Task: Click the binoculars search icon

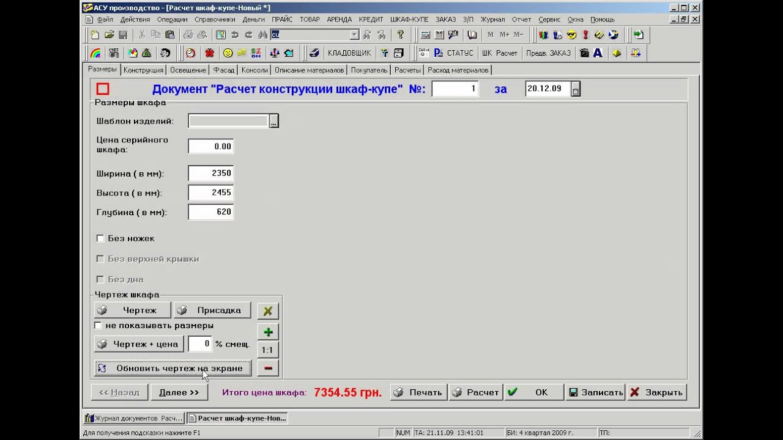Action: coord(263,35)
